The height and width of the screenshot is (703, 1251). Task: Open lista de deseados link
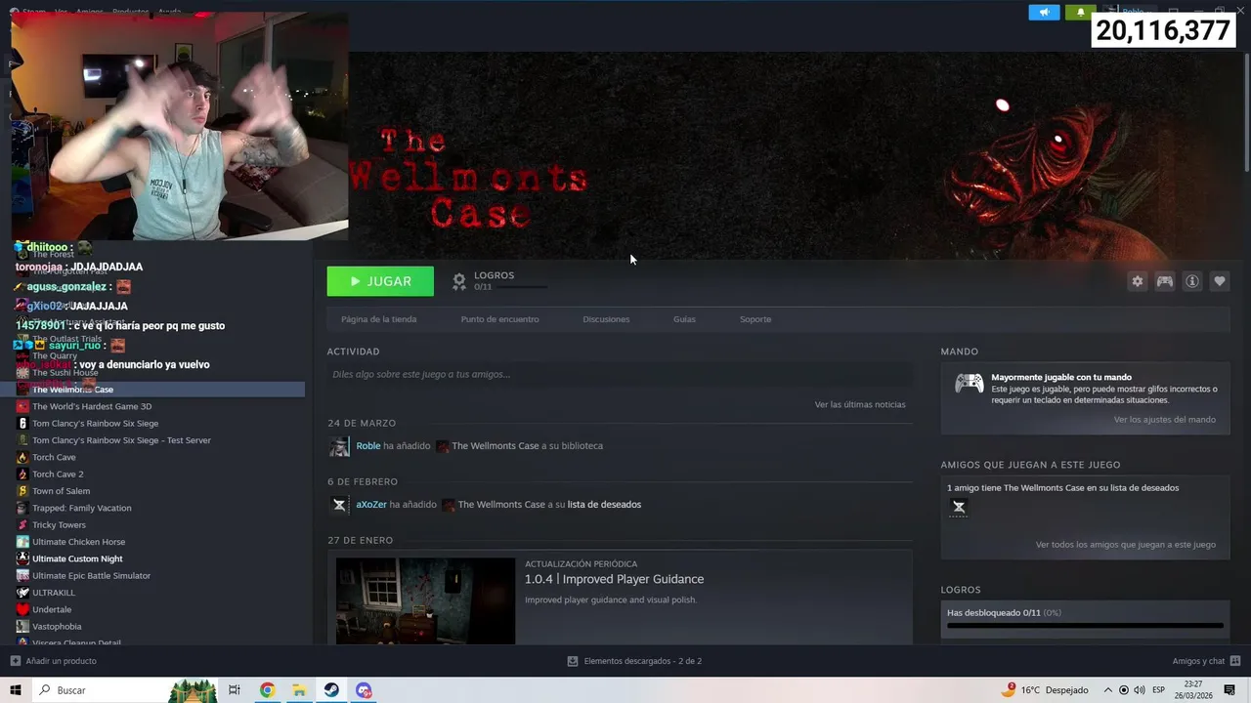604,505
